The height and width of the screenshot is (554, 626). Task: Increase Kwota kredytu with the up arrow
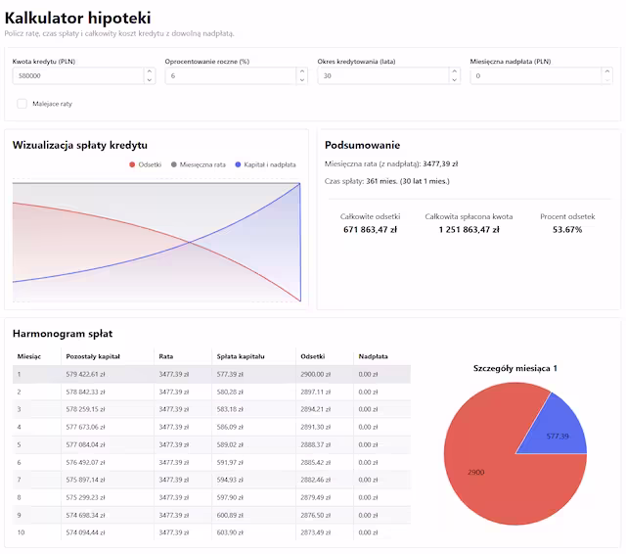[x=149, y=71]
